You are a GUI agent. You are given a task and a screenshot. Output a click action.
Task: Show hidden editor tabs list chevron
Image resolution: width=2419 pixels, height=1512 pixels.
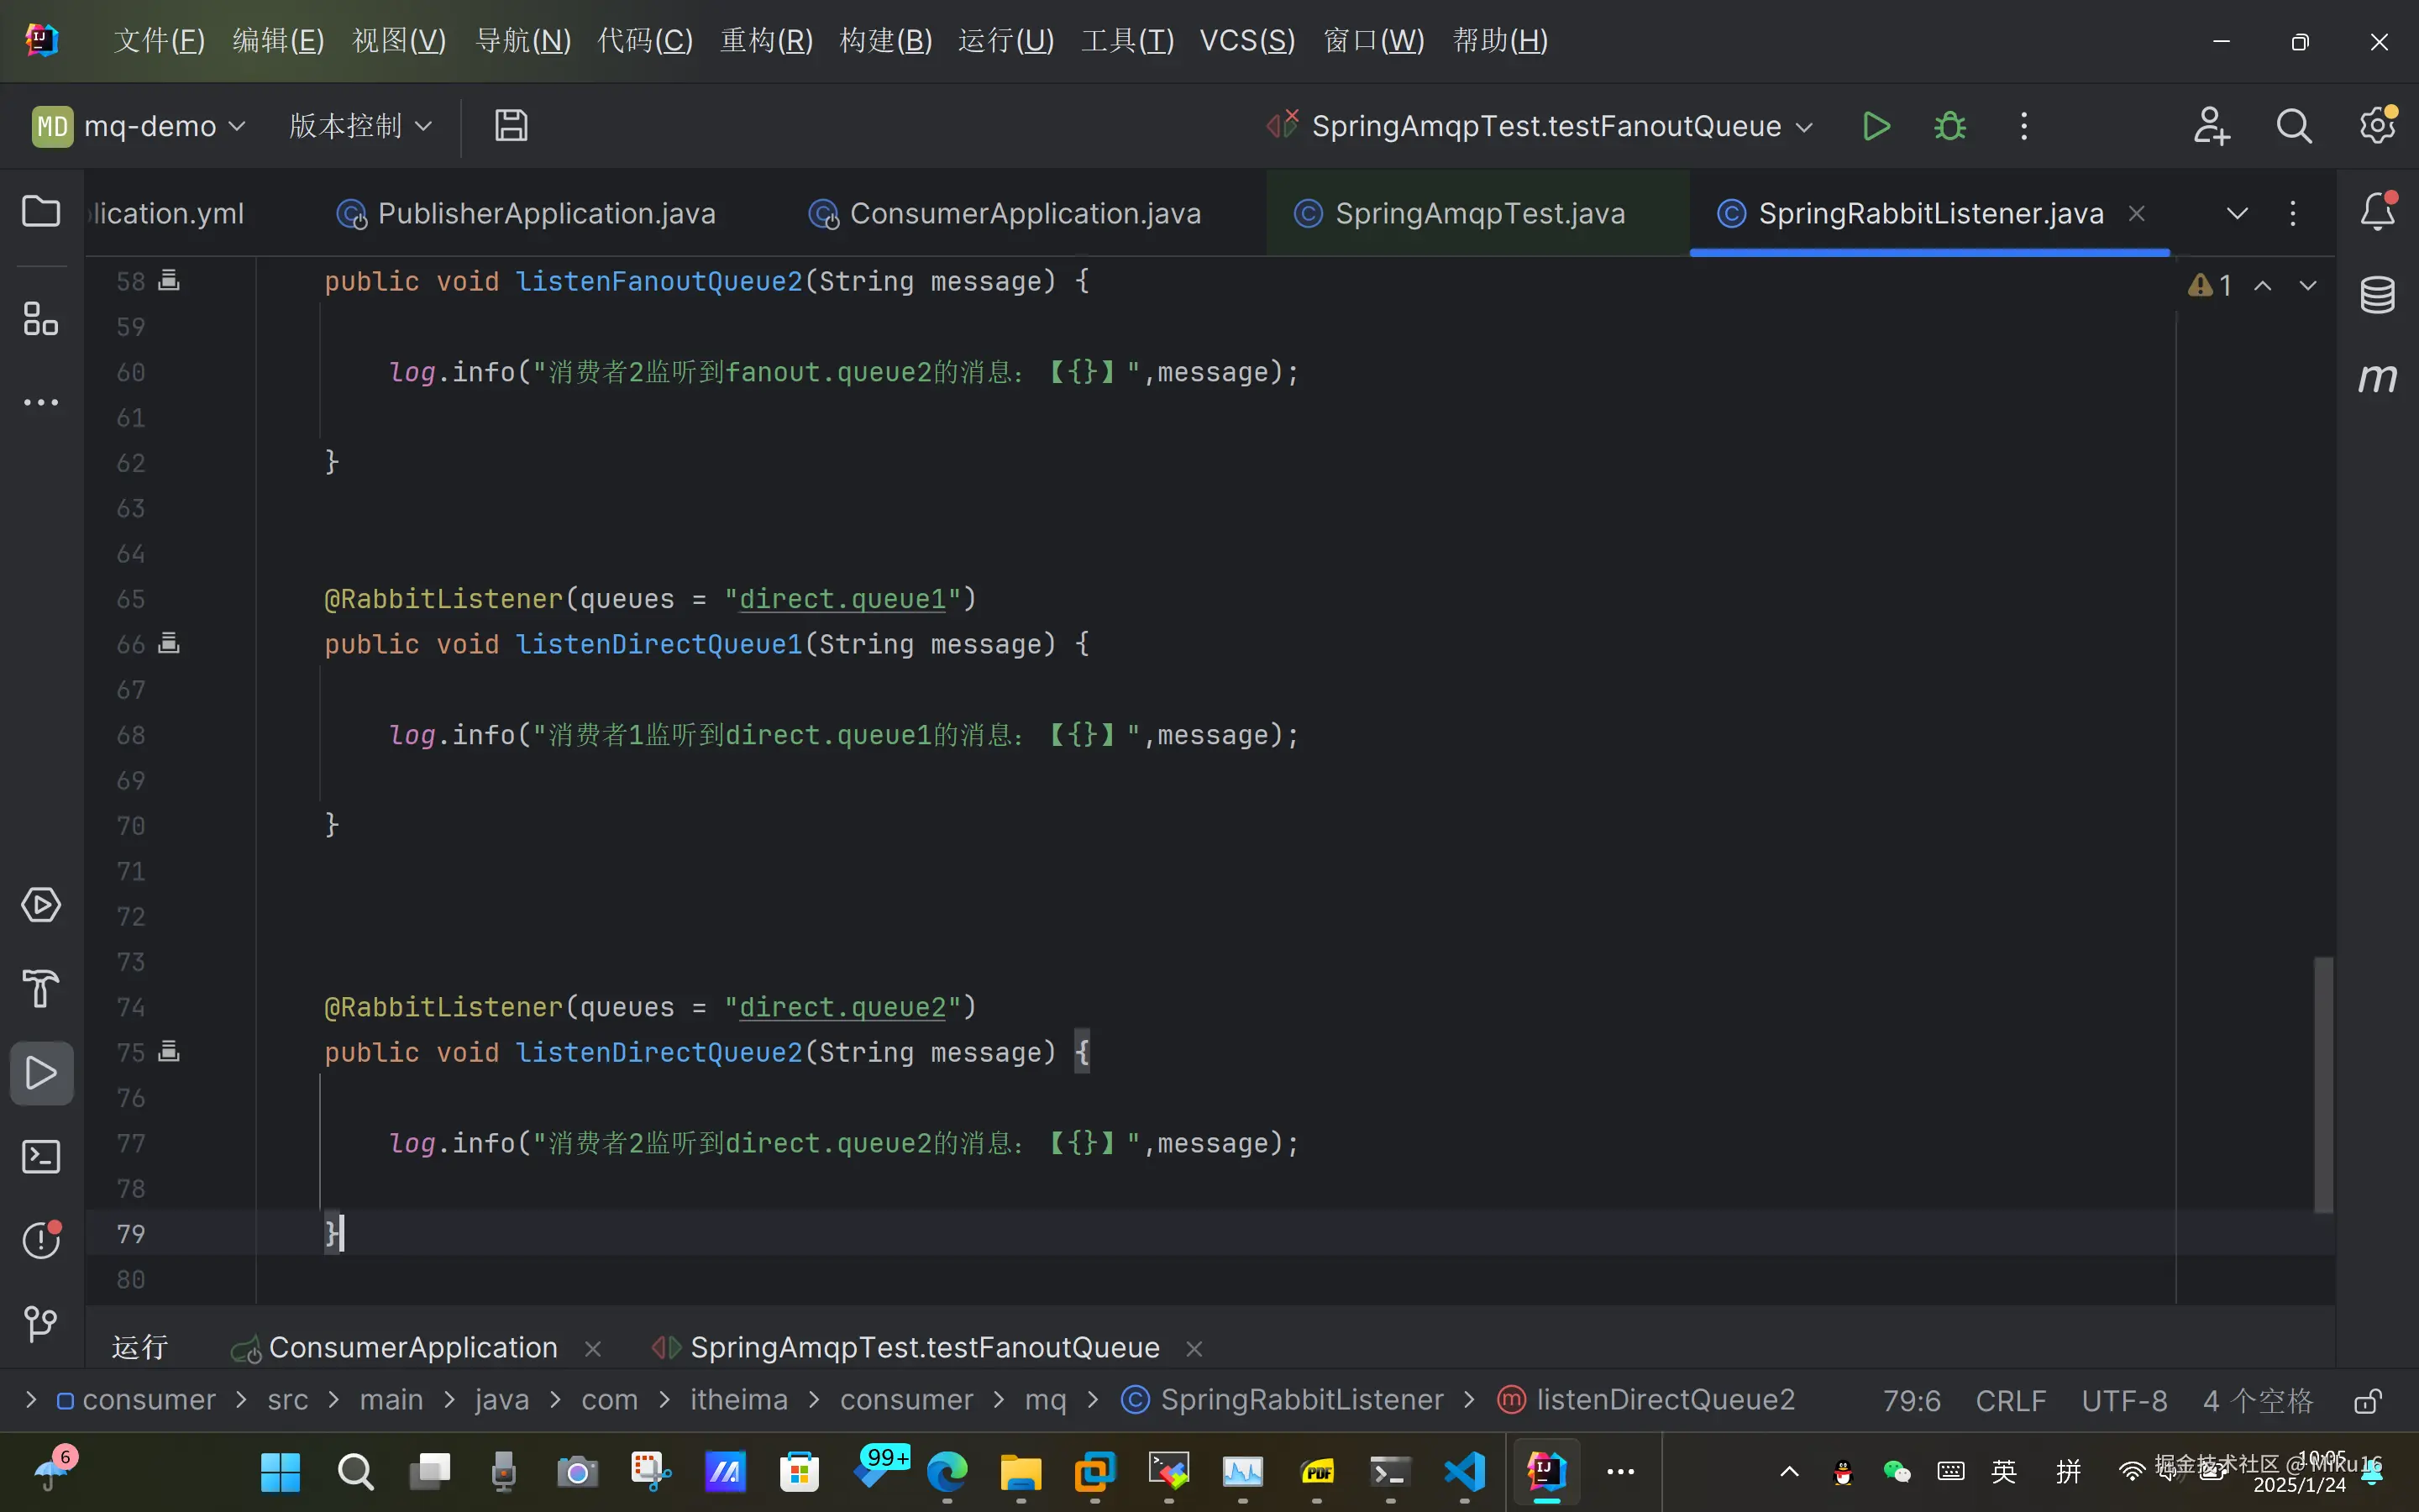[2237, 213]
